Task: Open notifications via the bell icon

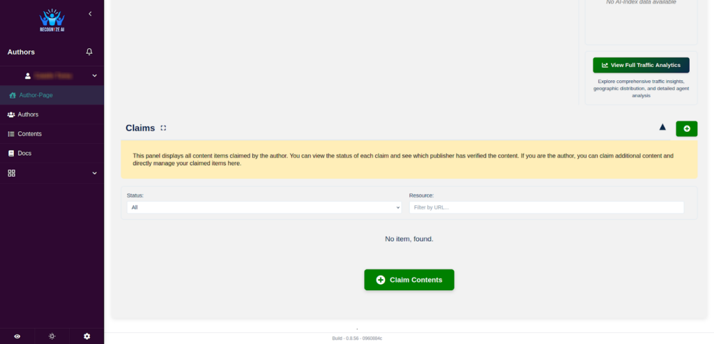Action: point(89,52)
